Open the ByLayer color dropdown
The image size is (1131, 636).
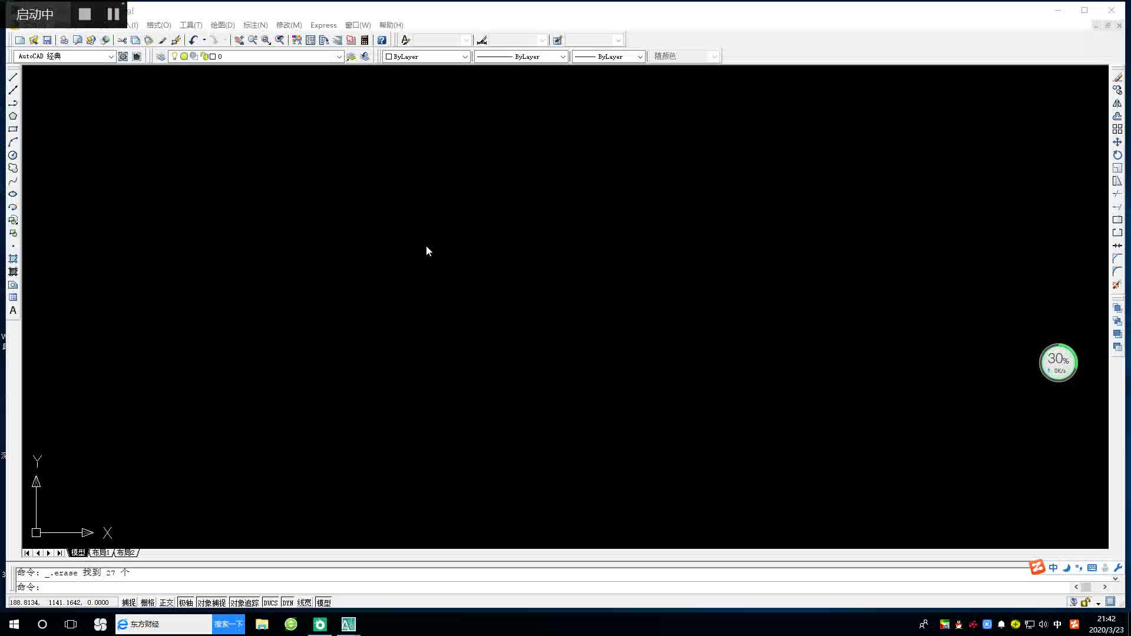click(x=426, y=57)
